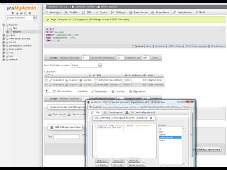Enable the Messen profiling checkbox

(134, 46)
